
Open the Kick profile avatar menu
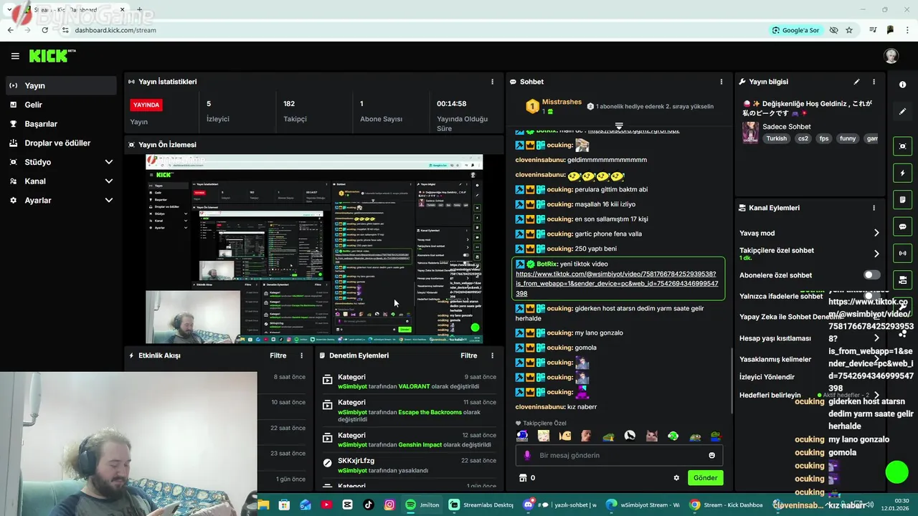(x=891, y=56)
